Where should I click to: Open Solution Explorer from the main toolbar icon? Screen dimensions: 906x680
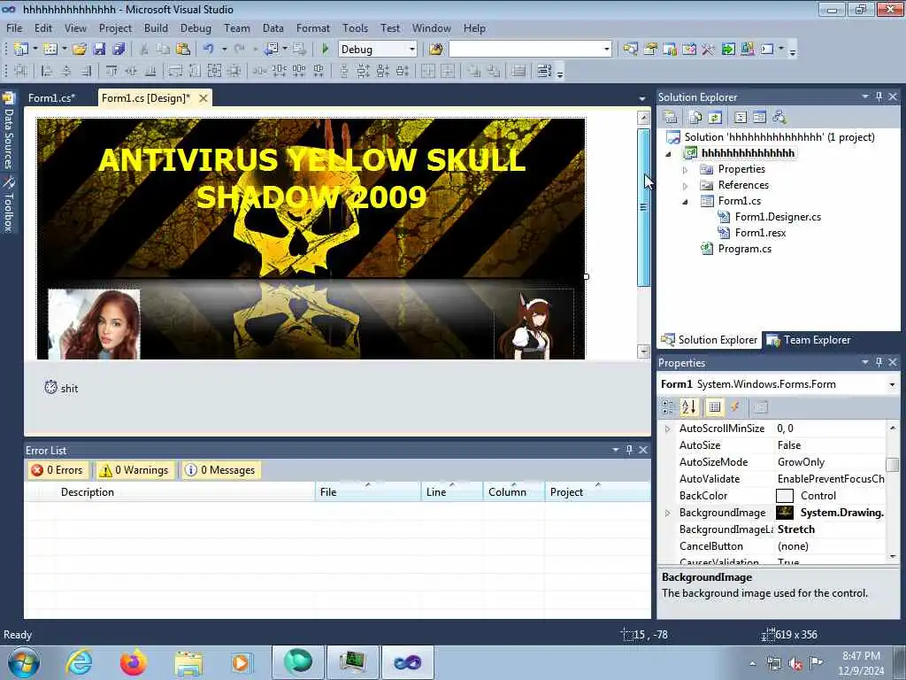tap(630, 50)
